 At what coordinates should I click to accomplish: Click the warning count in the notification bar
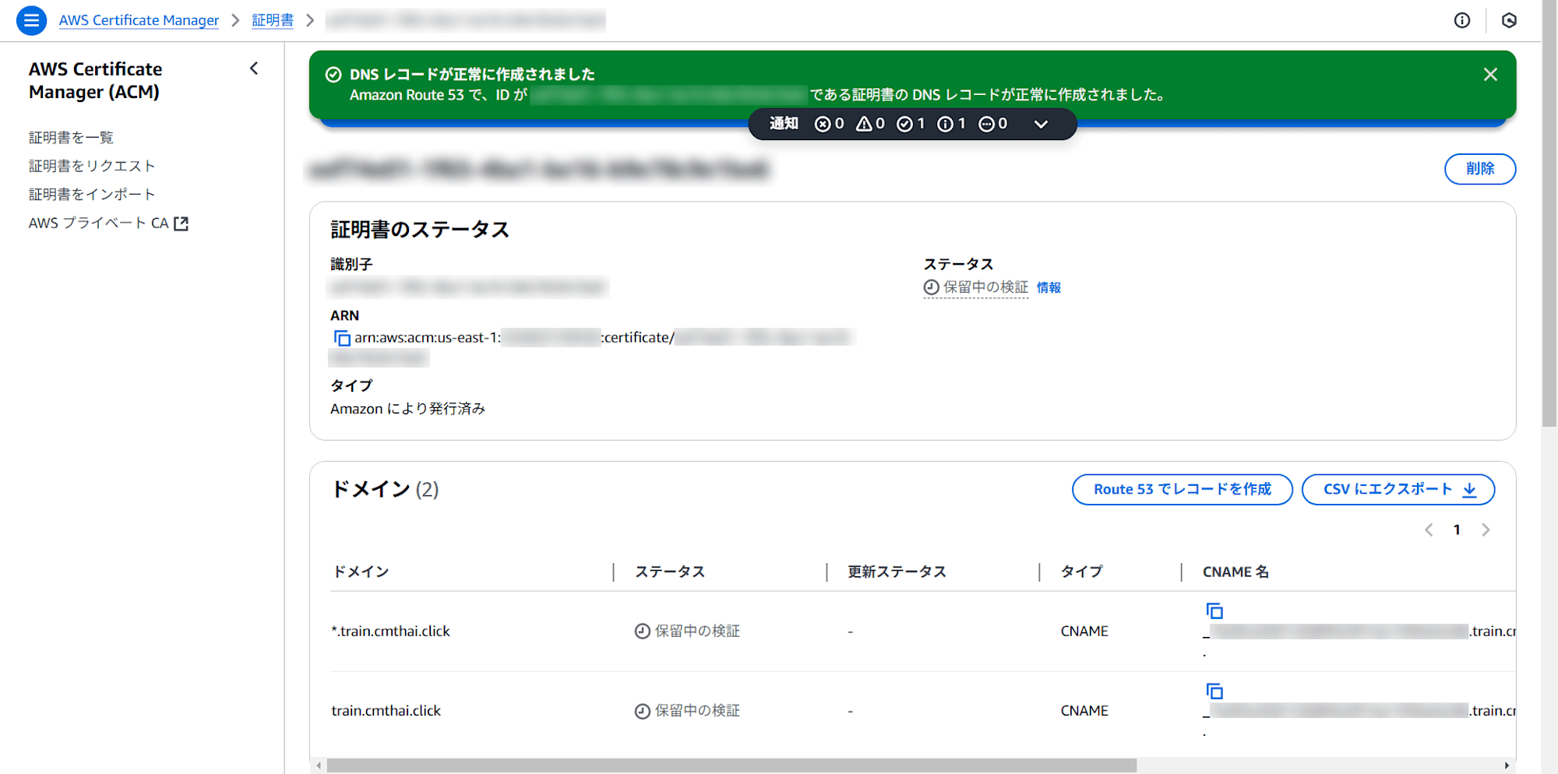click(870, 124)
